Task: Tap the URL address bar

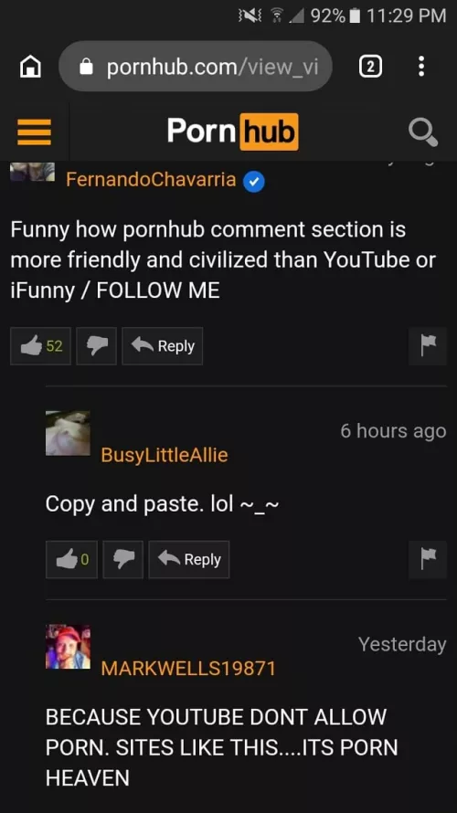Action: pyautogui.click(x=196, y=67)
